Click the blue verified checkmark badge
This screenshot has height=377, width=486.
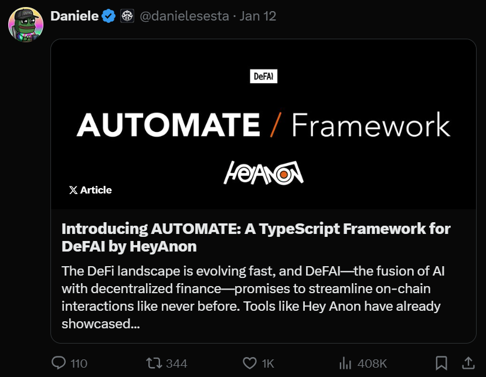[109, 16]
